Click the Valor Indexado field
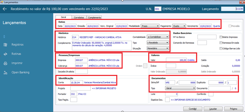 (176, 72)
